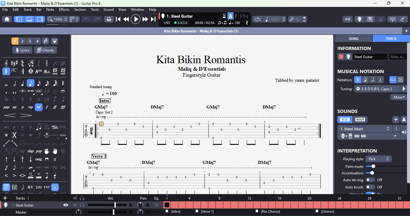Insert coda symbol from palette

31,71
